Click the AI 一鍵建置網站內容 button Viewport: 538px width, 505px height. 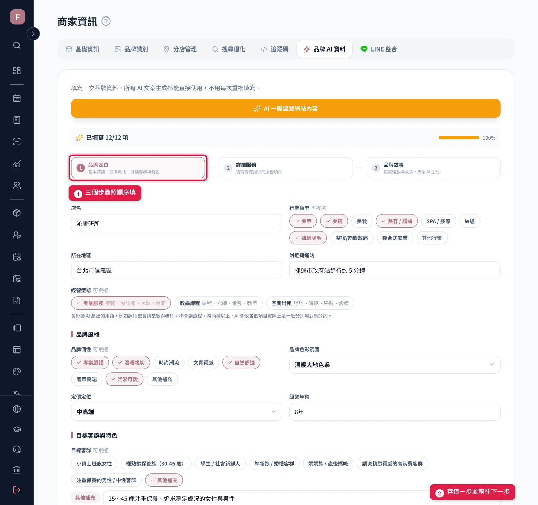tap(286, 108)
